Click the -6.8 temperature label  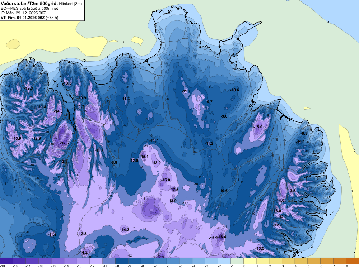(114, 162)
